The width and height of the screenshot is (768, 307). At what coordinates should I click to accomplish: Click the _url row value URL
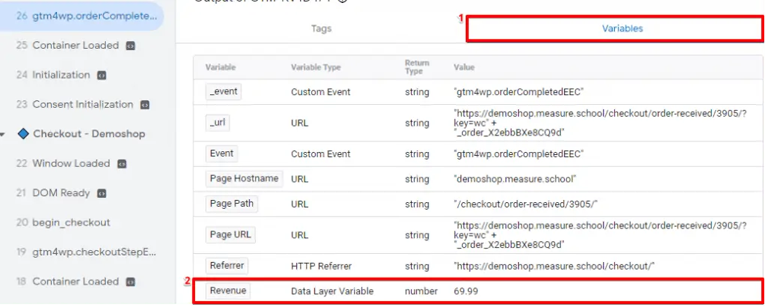click(x=600, y=123)
